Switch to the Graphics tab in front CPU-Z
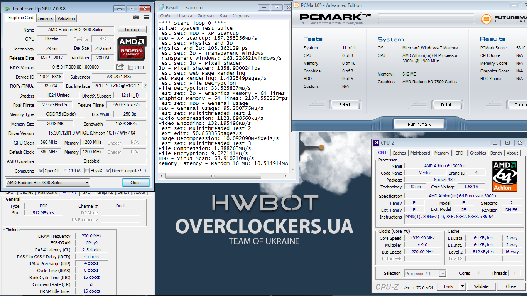 (478, 153)
